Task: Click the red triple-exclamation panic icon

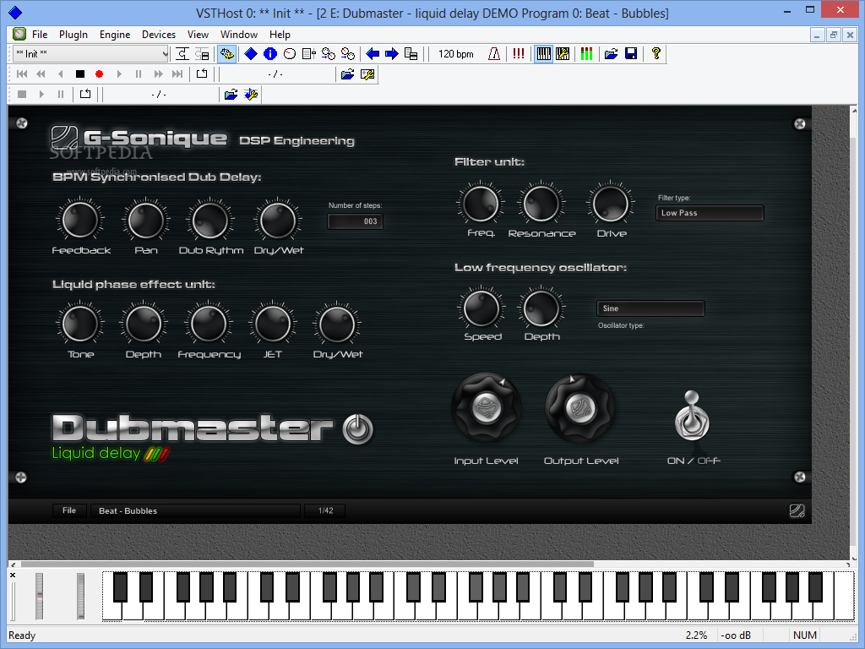Action: point(518,53)
